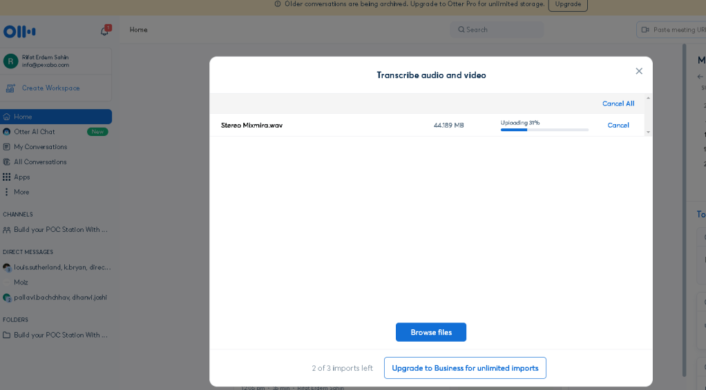The width and height of the screenshot is (706, 390).
Task: Open the notifications bell
Action: (104, 31)
